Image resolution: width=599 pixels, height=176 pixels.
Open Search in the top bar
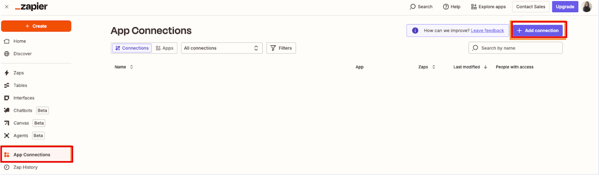[421, 7]
